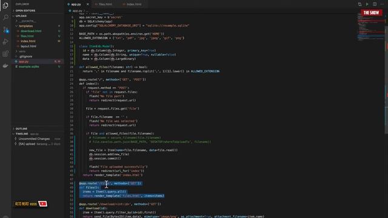Screen dimensions: 388x218
Task: Split the editor to the right
Action: click(375, 4)
